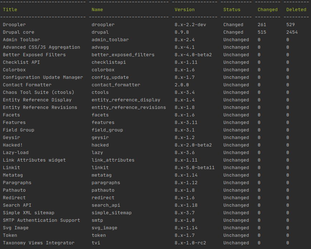
Task: Select Configuration Update Manager title
Action: pyautogui.click(x=43, y=77)
